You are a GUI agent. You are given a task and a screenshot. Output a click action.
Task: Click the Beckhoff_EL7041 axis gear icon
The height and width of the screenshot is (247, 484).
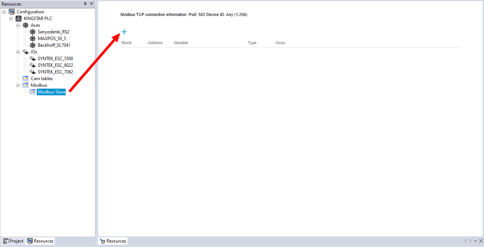pos(33,45)
